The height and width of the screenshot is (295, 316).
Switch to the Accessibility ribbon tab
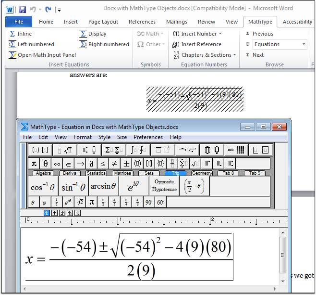[x=297, y=22]
